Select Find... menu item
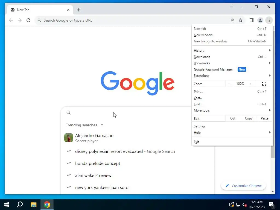This screenshot has width=280, height=210. 232,104
